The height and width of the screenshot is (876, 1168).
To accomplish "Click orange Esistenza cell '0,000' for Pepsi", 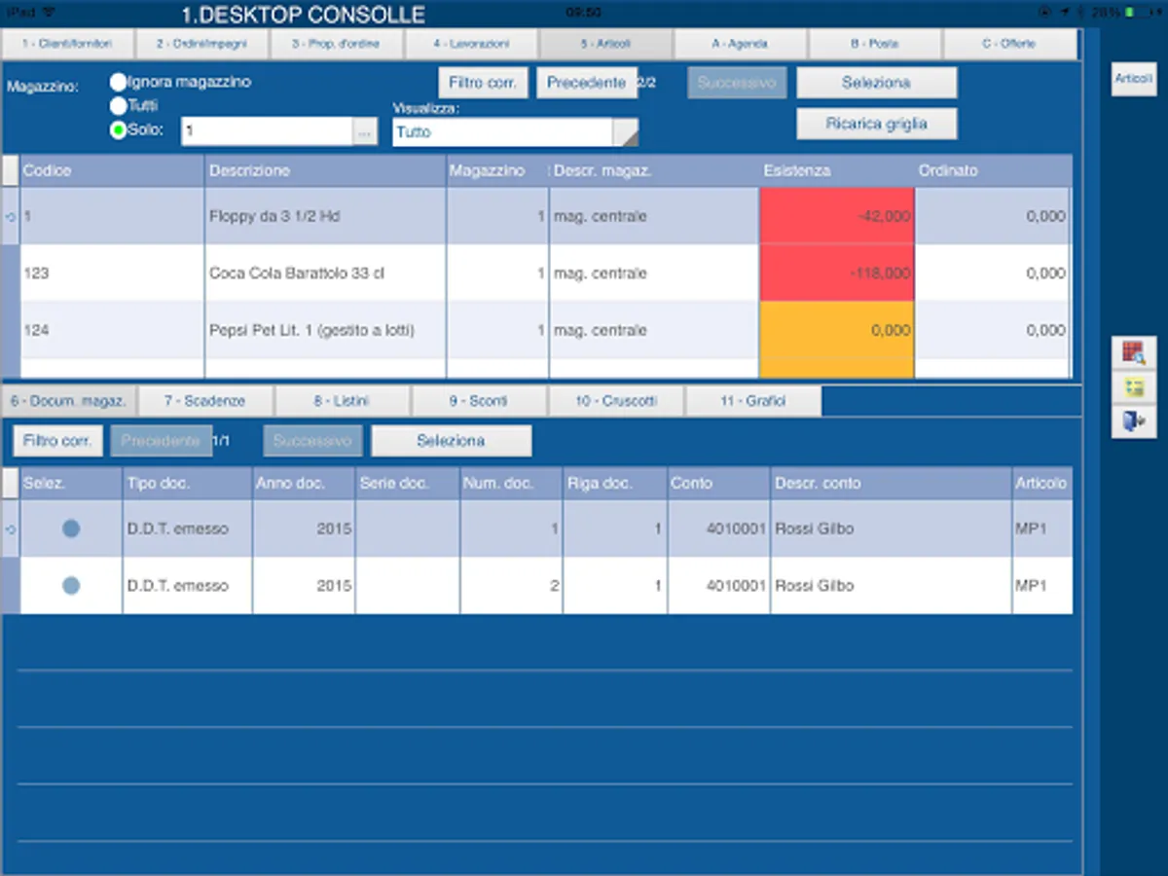I will click(x=836, y=330).
